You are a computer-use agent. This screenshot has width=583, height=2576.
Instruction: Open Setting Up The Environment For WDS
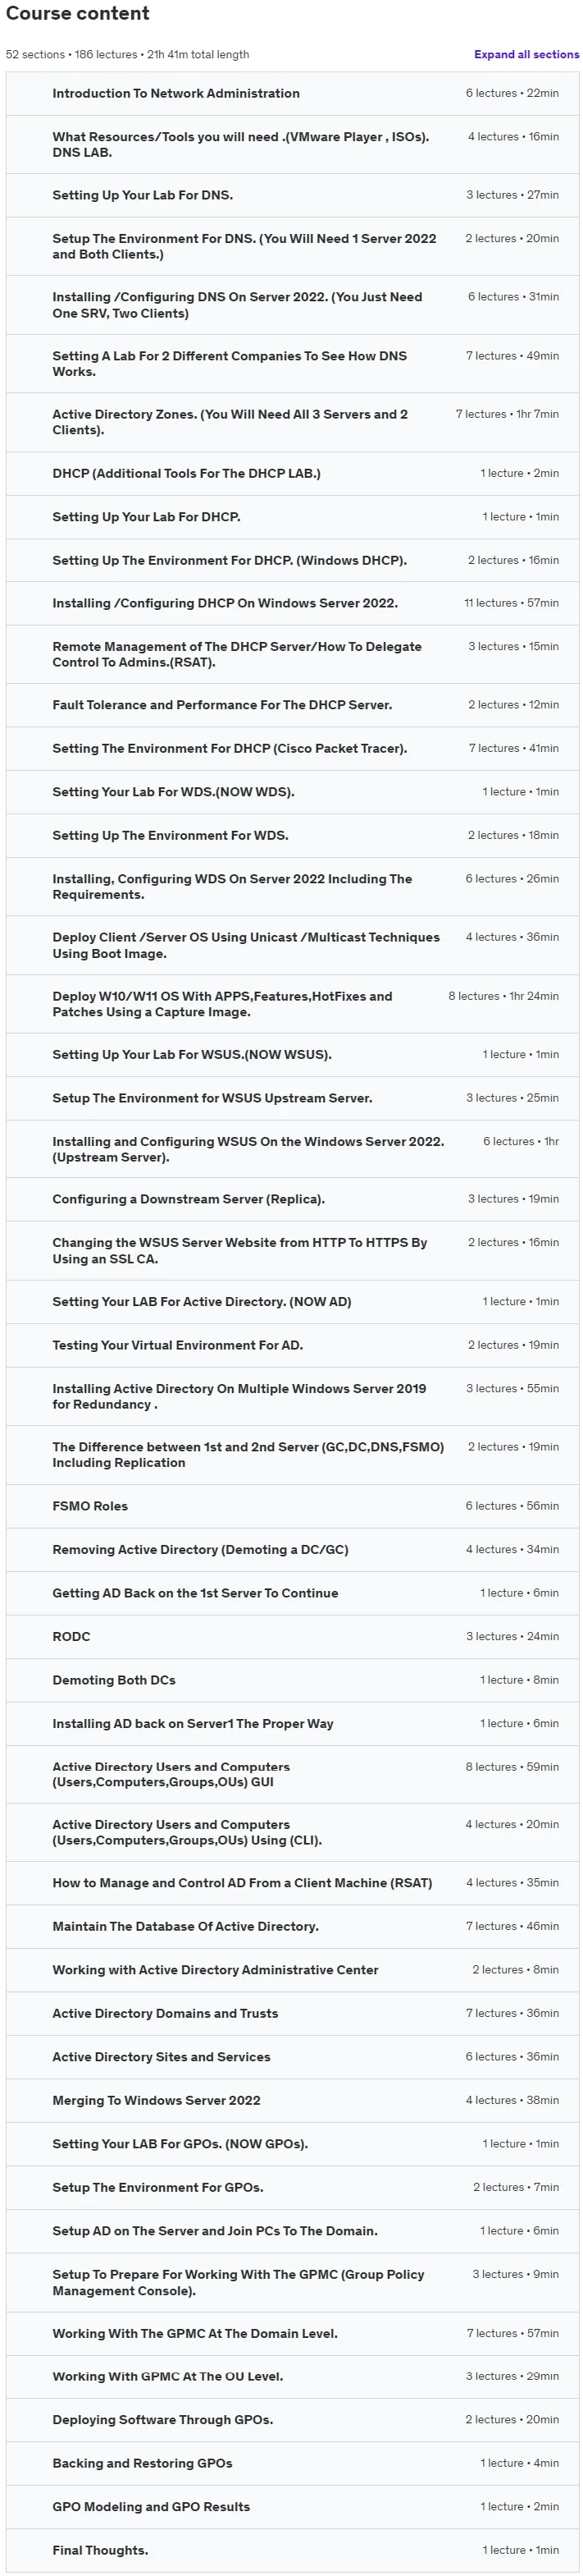[292, 835]
